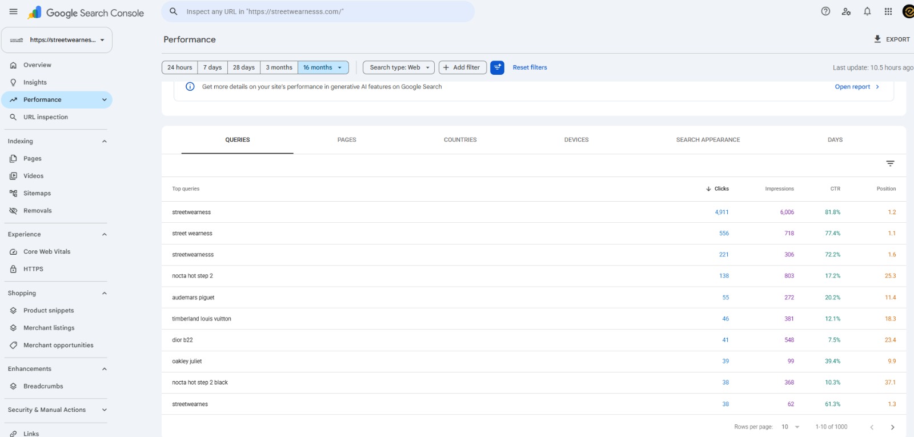The width and height of the screenshot is (914, 437).
Task: Open the 16 months date dropdown
Action: (x=323, y=67)
